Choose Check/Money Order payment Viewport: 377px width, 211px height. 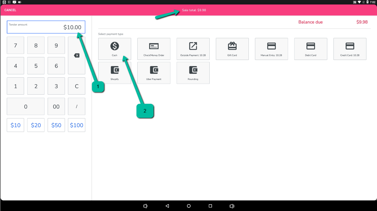pos(154,49)
